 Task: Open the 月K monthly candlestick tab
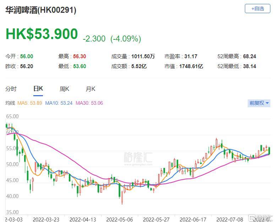click(x=90, y=89)
